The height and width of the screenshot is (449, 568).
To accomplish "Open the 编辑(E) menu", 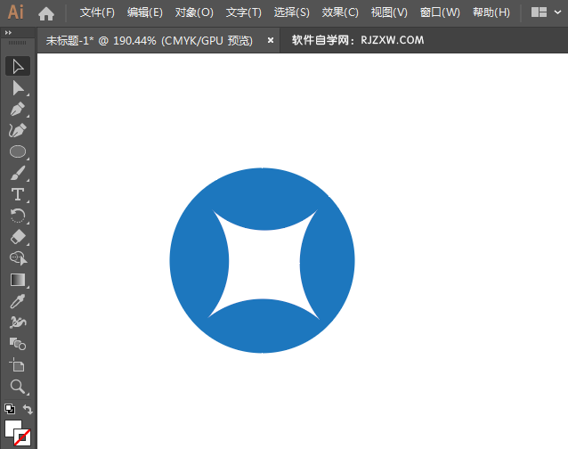I will (145, 12).
